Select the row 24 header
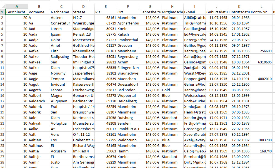The image size is (275, 168). point(2,140)
